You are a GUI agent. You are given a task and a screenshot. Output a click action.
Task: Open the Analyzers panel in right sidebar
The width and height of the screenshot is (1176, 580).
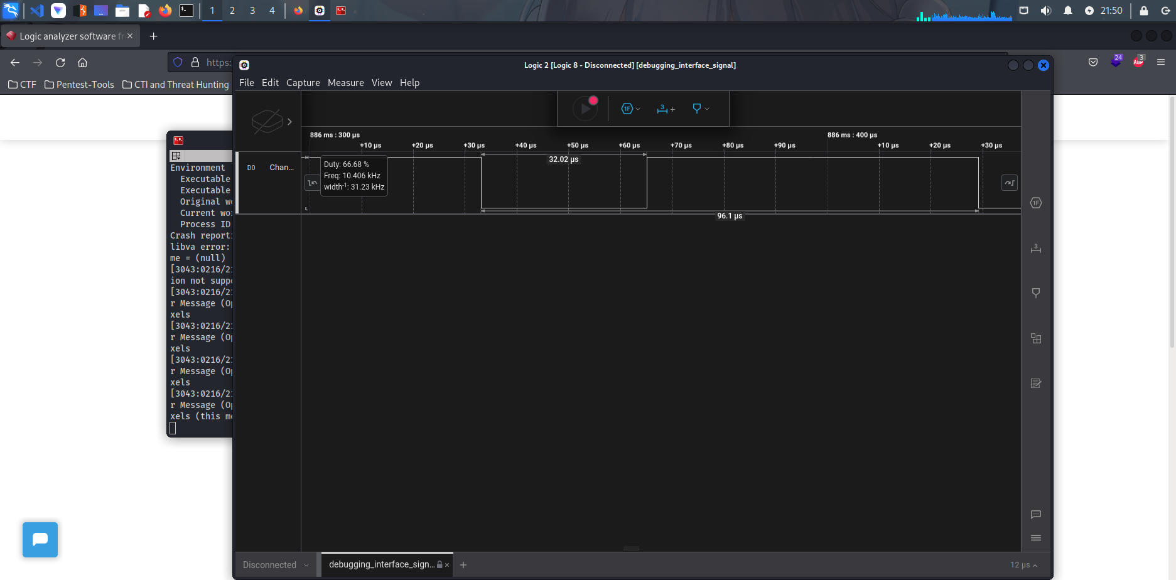pyautogui.click(x=1036, y=203)
